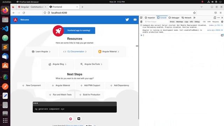Image resolution: width=224 pixels, height=126 pixels.
Task: Toggle Logs filter in console
Action: tap(186, 22)
